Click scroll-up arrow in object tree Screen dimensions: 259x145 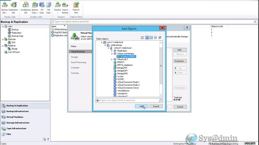click(x=161, y=42)
